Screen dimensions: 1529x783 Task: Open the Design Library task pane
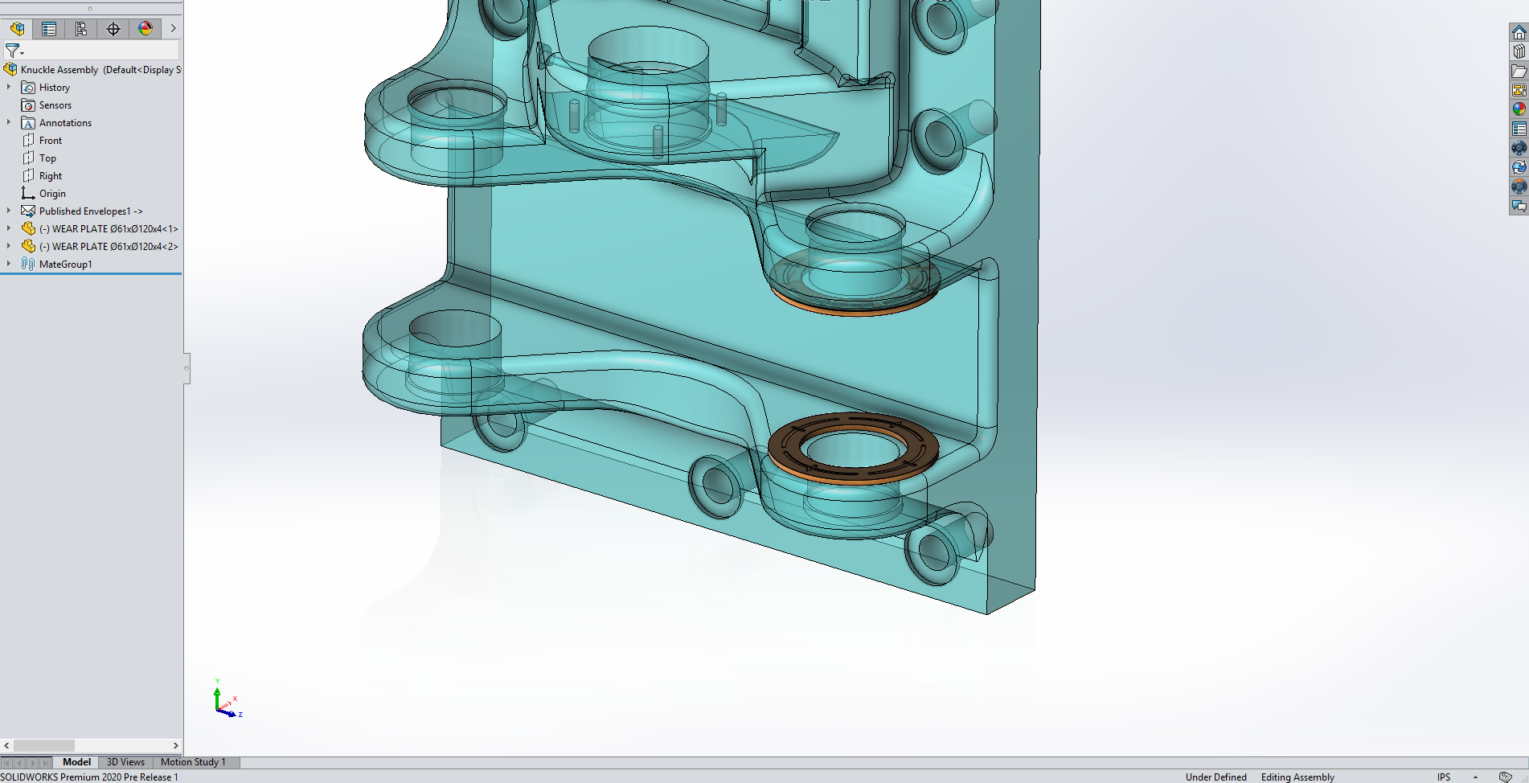[1519, 51]
